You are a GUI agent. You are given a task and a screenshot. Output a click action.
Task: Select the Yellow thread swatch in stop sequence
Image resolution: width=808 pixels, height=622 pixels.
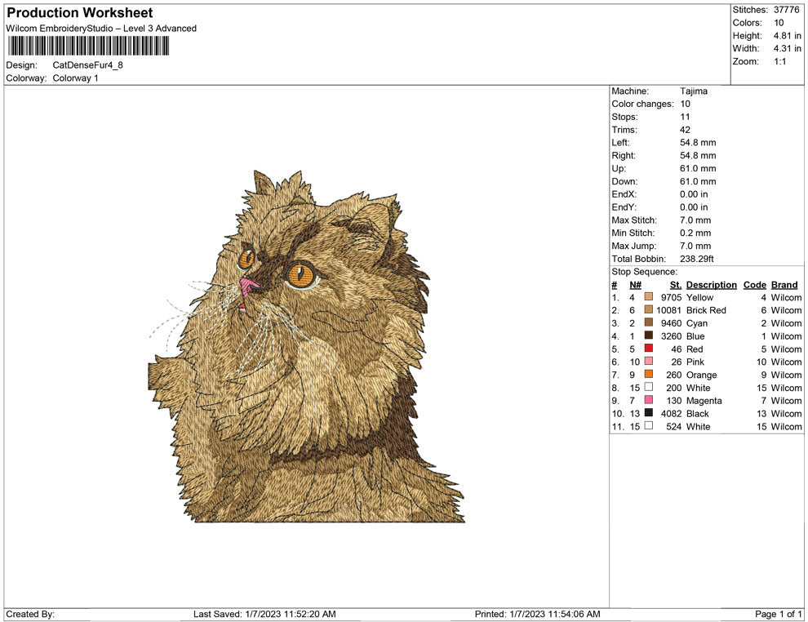(647, 297)
